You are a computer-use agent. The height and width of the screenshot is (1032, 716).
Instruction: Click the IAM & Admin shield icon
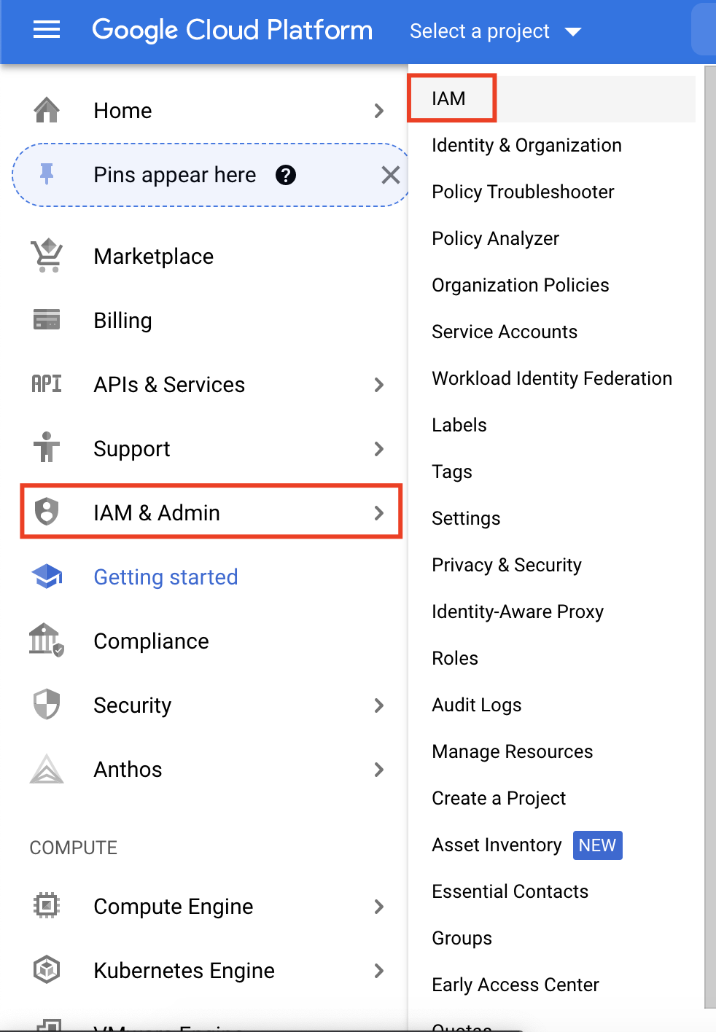point(47,512)
